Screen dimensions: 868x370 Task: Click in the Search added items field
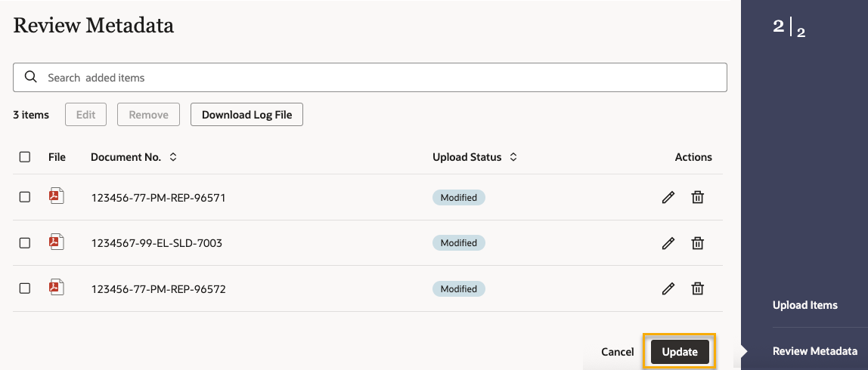[378, 77]
